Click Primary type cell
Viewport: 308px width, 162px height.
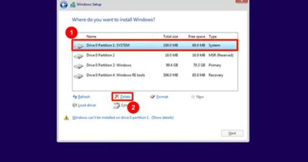pyautogui.click(x=215, y=65)
